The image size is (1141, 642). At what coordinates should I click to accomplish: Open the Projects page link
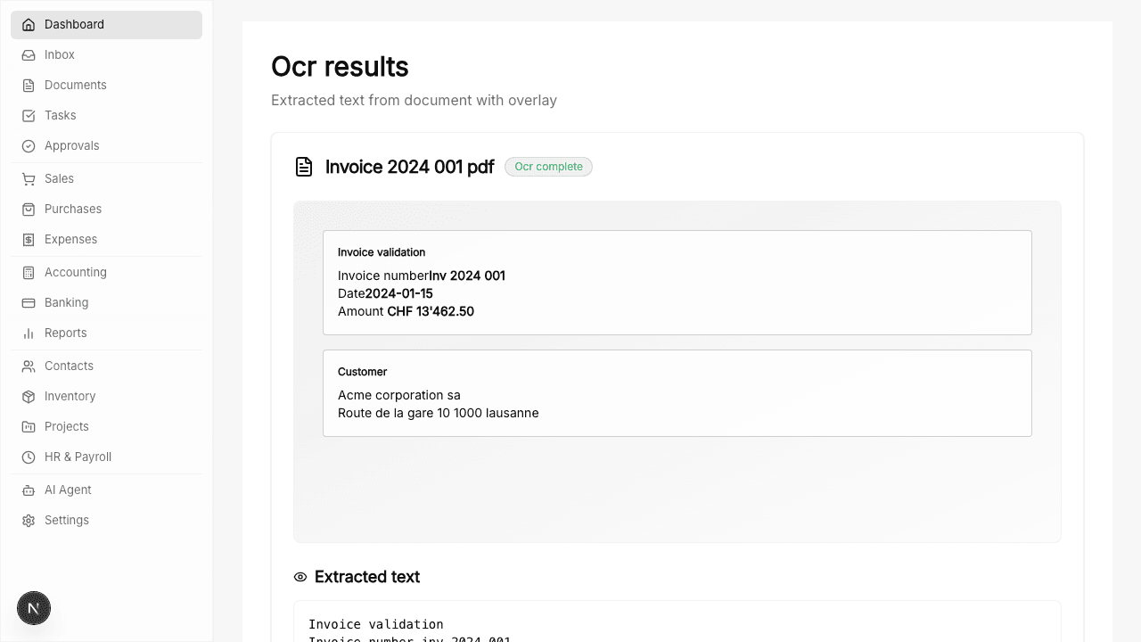(x=67, y=427)
